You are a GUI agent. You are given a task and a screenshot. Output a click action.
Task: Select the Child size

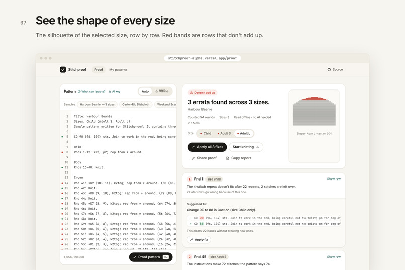pyautogui.click(x=206, y=134)
